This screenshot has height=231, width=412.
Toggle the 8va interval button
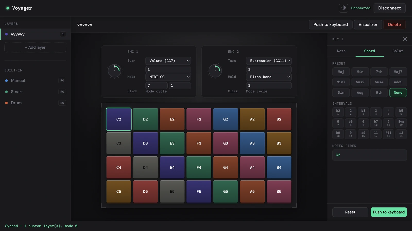click(401, 123)
